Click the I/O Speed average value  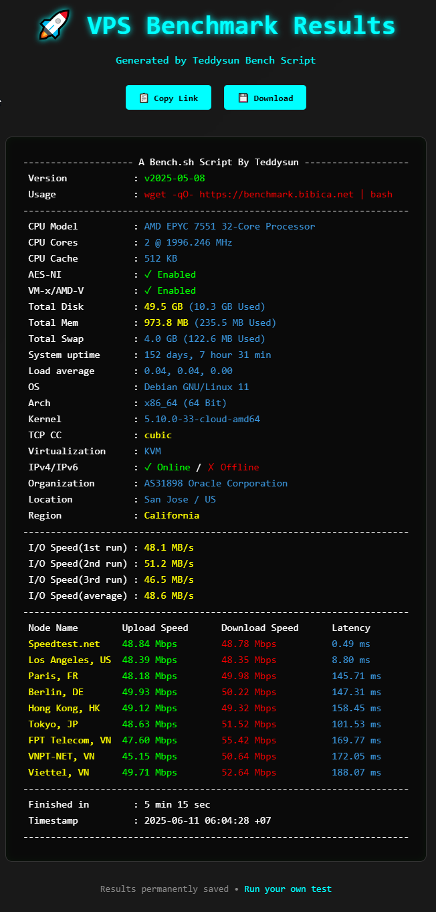click(x=169, y=596)
